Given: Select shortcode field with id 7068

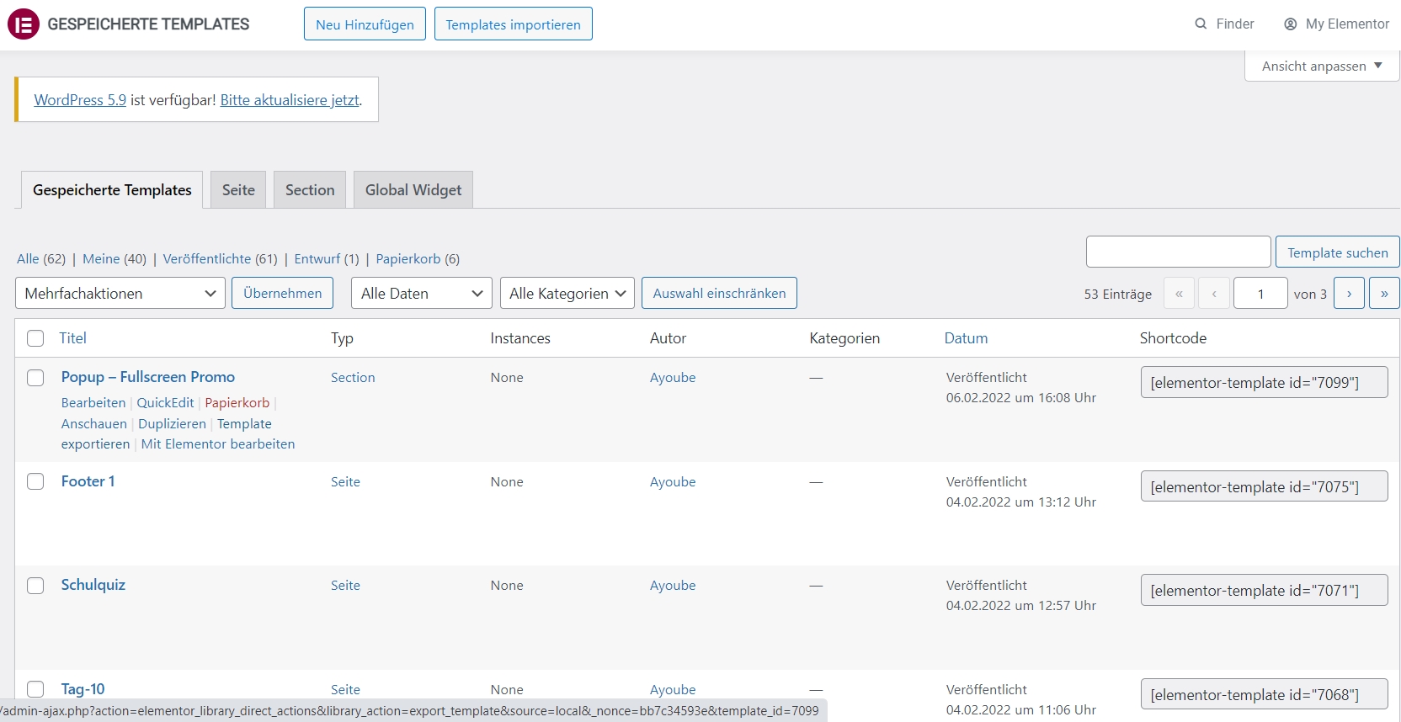Looking at the screenshot, I should (x=1265, y=694).
